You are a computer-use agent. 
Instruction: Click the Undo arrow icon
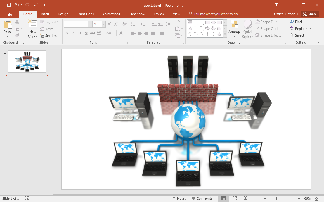click(17, 5)
